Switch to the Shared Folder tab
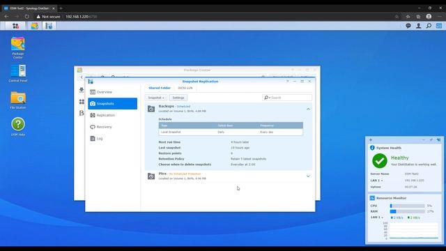The width and height of the screenshot is (446, 251). pos(160,88)
